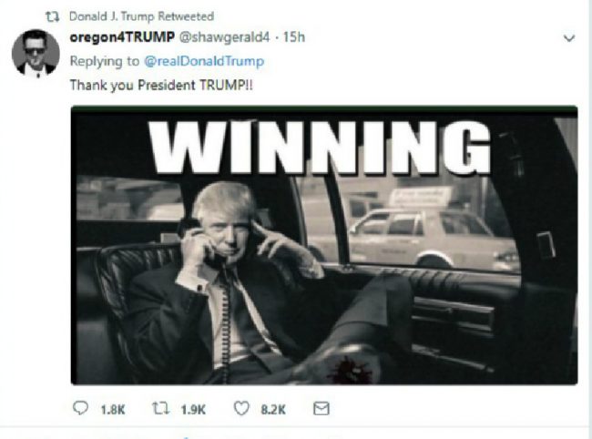The width and height of the screenshot is (592, 439).
Task: Like the tweet with the heart icon
Action: [x=241, y=408]
